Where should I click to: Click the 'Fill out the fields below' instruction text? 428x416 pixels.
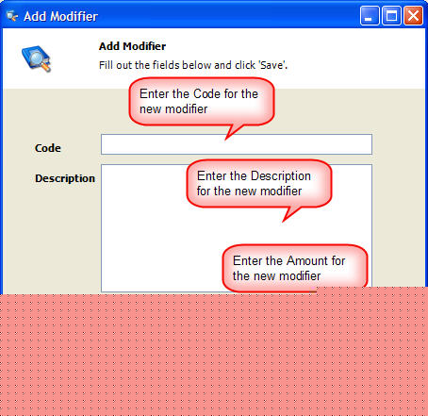pyautogui.click(x=193, y=65)
